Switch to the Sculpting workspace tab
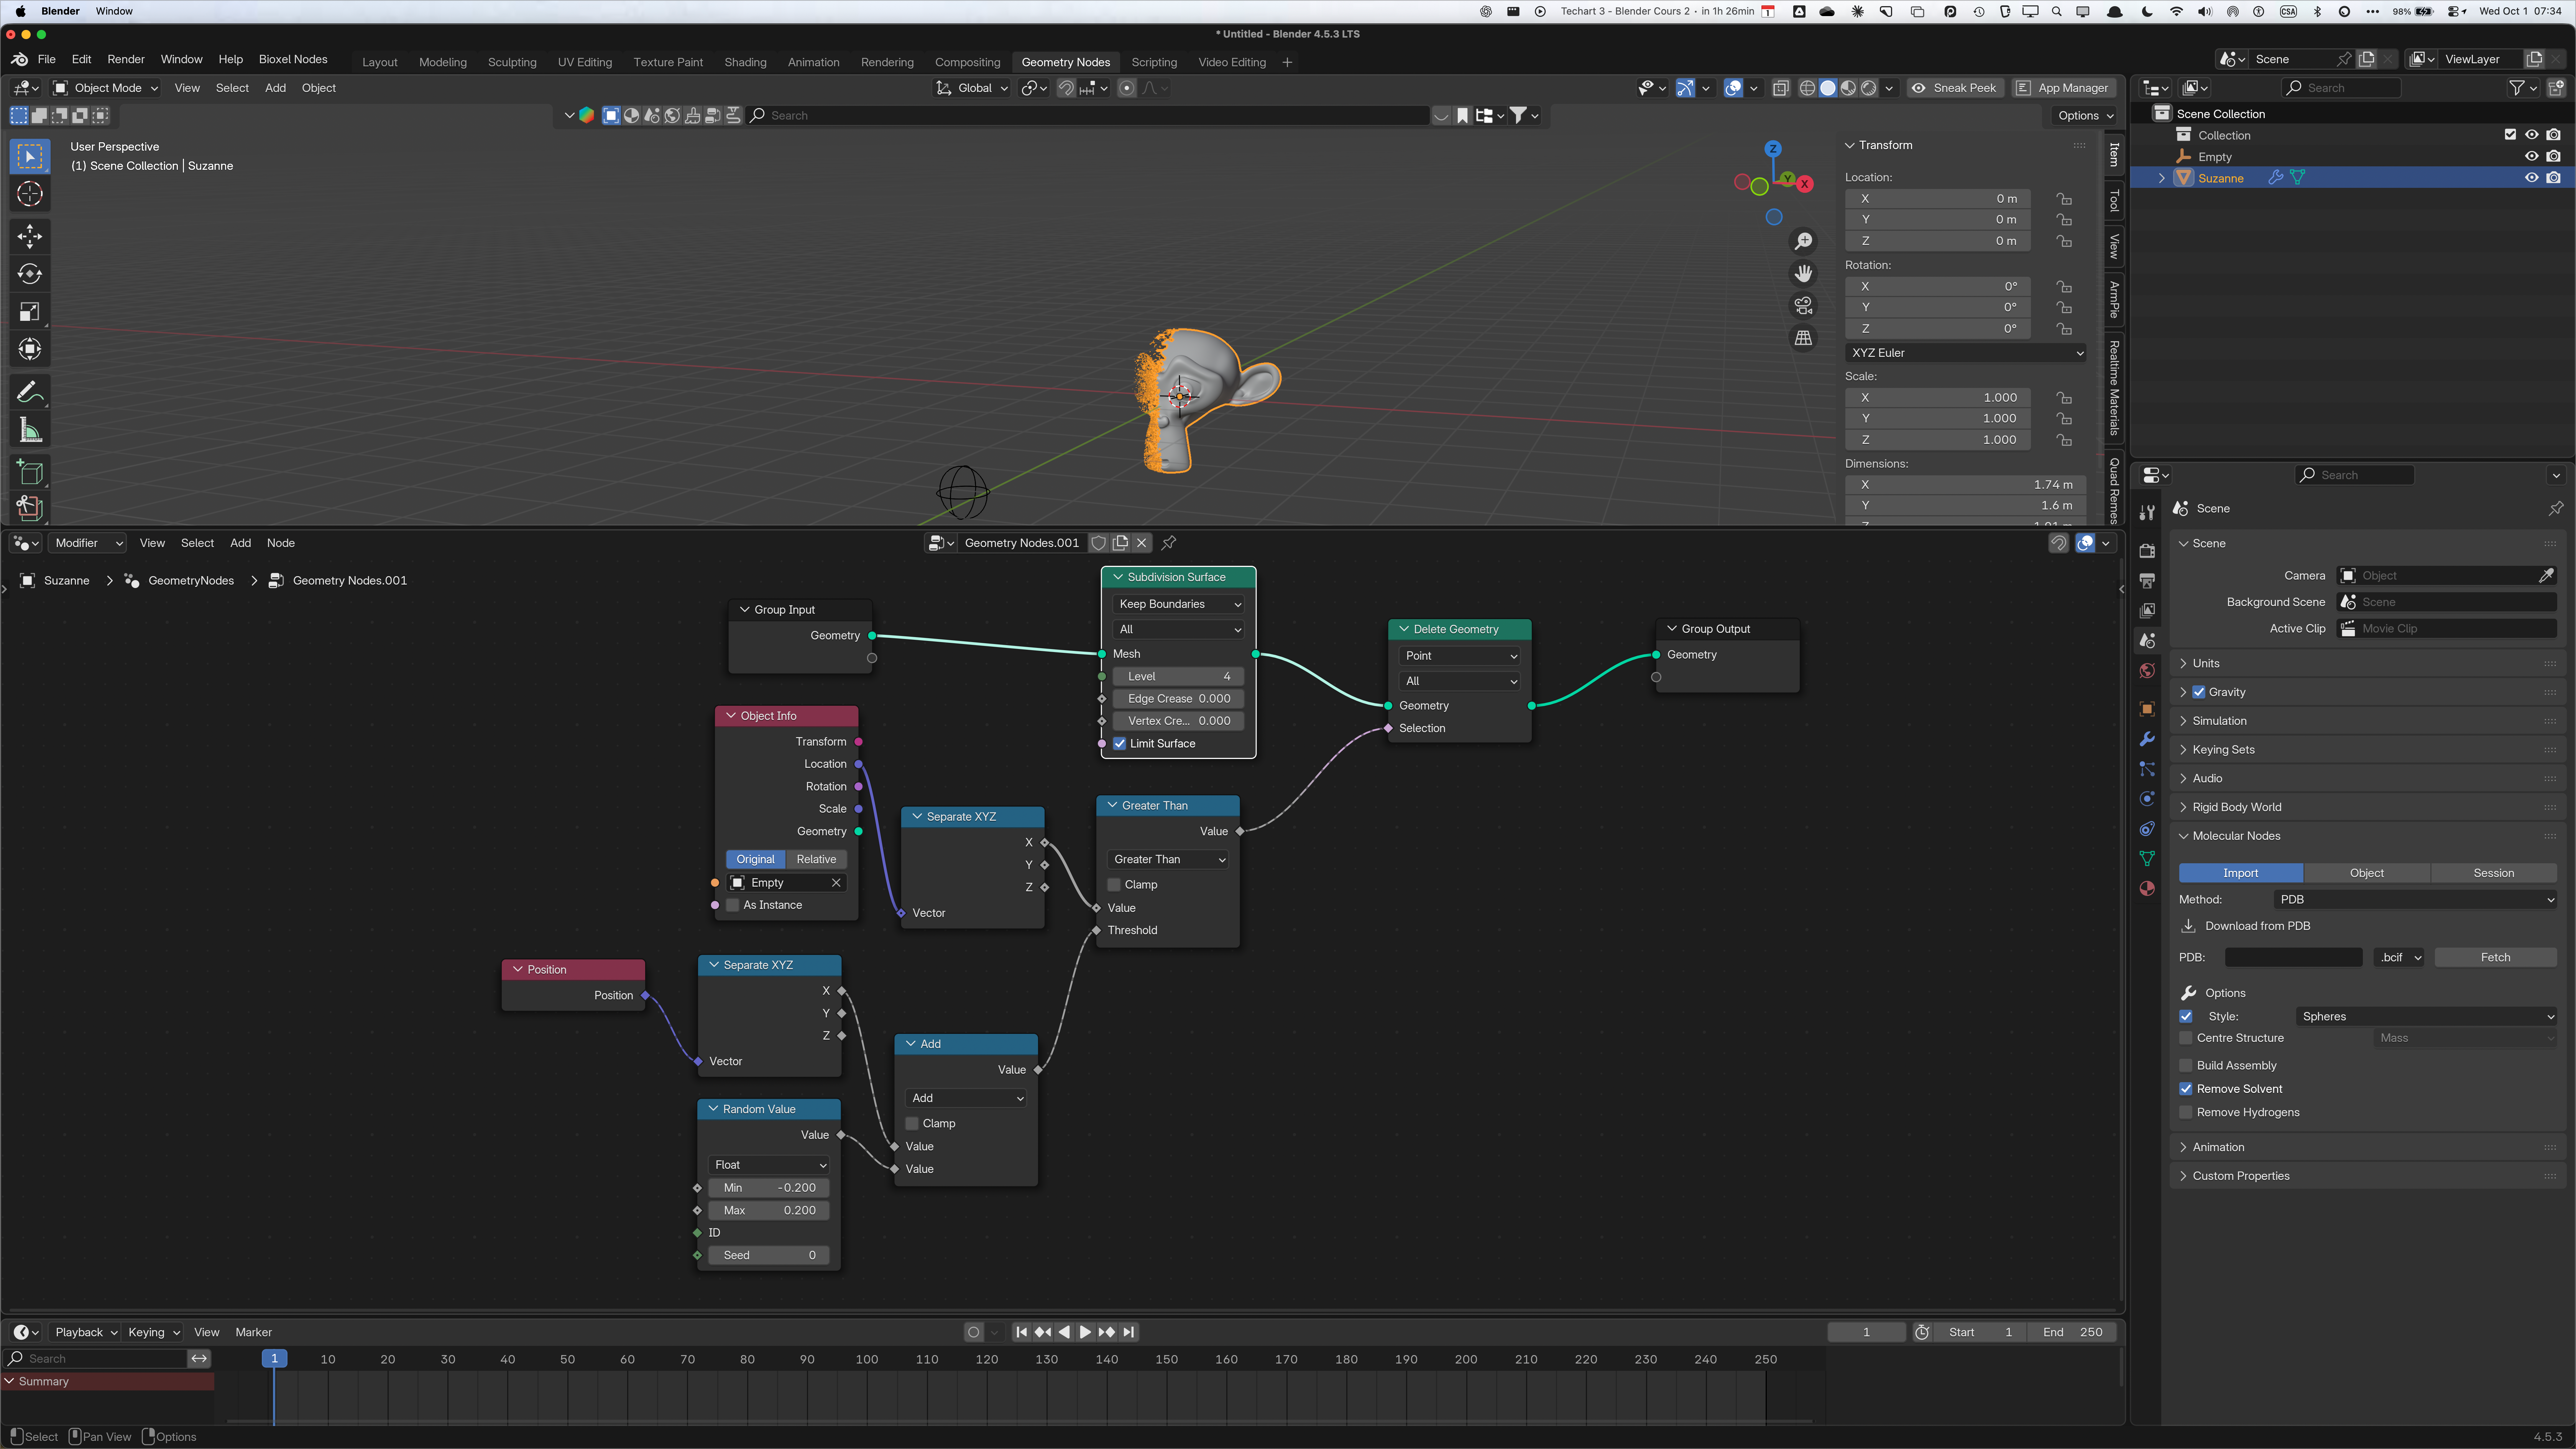This screenshot has height=1449, width=2576. pos(512,62)
